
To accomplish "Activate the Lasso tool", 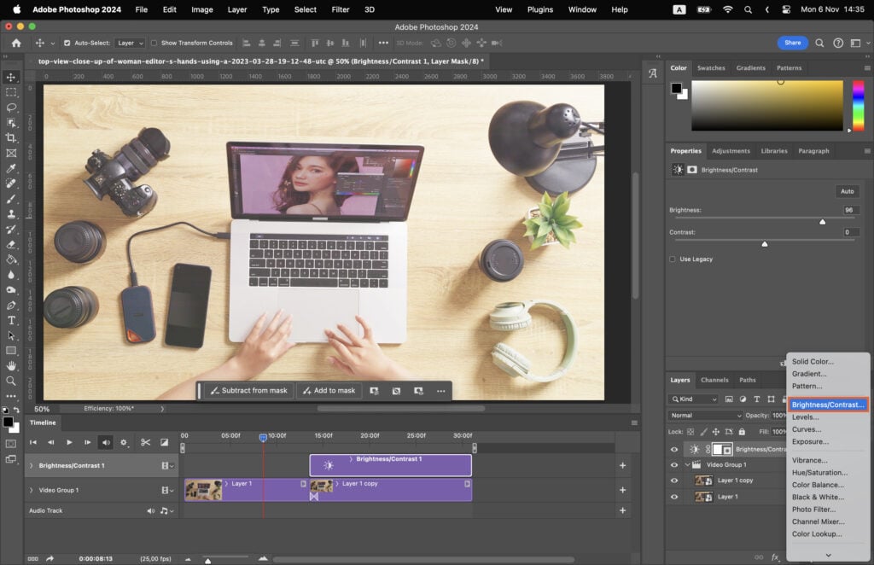I will (10, 107).
